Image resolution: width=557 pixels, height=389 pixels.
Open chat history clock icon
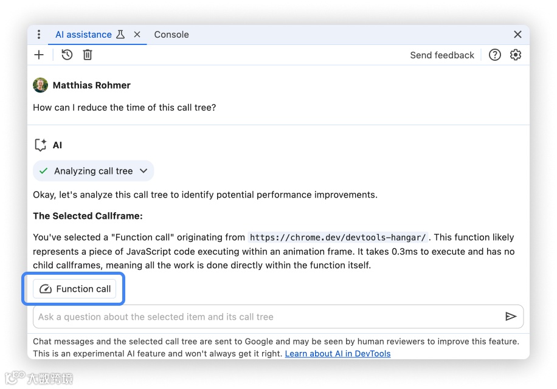click(x=67, y=55)
